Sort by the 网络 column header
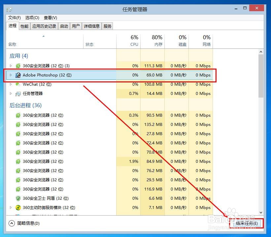 point(201,42)
